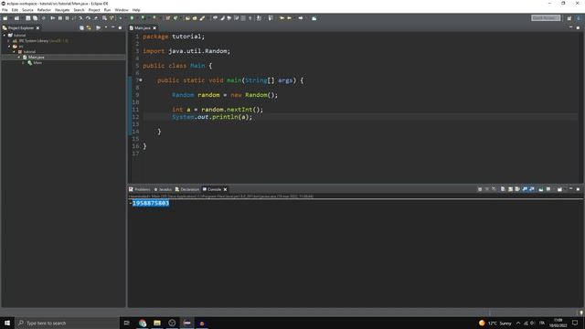This screenshot has height=329, width=585.
Task: Switch to the Problems tab
Action: point(140,189)
